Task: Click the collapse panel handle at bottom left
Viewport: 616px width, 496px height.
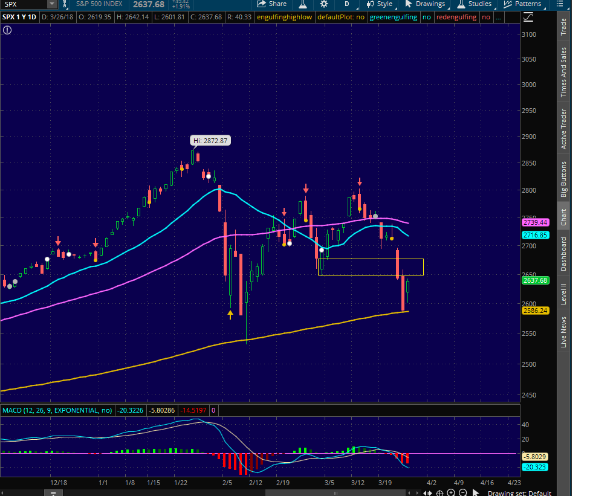Action: tap(53, 493)
